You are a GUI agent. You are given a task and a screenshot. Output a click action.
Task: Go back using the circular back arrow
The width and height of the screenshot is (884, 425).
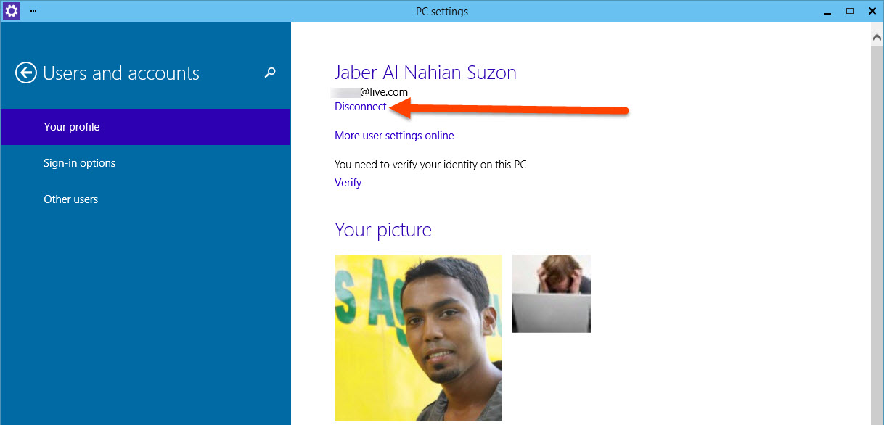(25, 73)
